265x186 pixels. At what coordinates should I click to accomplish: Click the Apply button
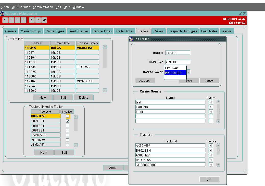click(x=113, y=168)
